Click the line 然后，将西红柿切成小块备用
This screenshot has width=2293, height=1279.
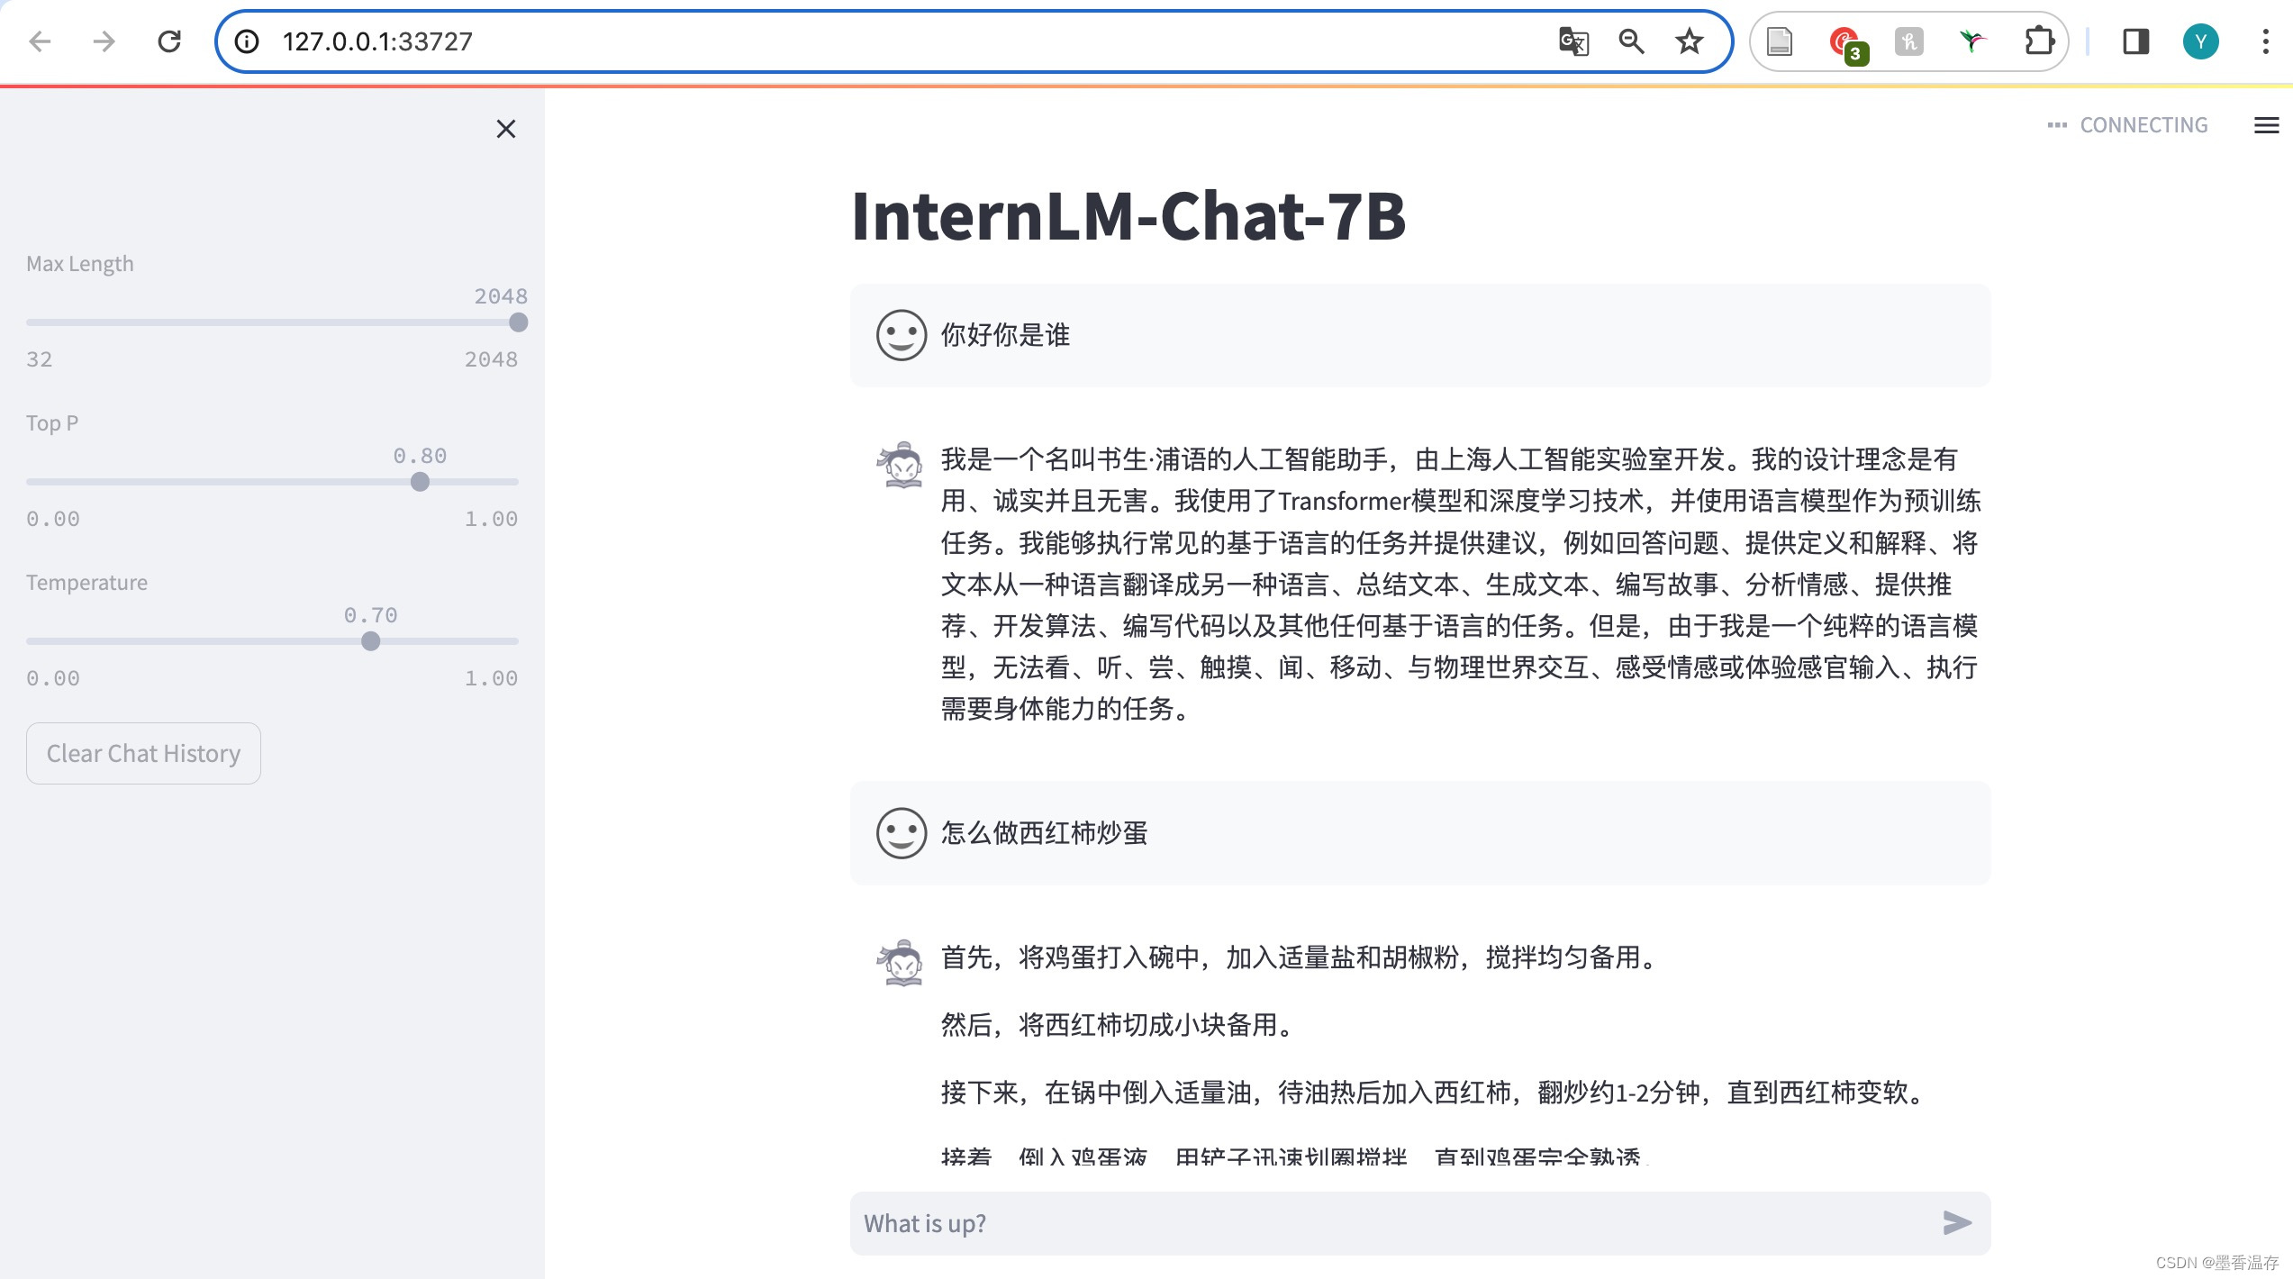1117,1025
